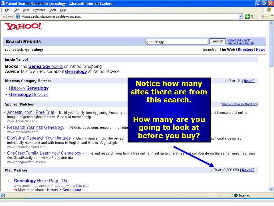The width and height of the screenshot is (274, 206).
Task: Click the scrollbar down arrow
Action: point(271,189)
